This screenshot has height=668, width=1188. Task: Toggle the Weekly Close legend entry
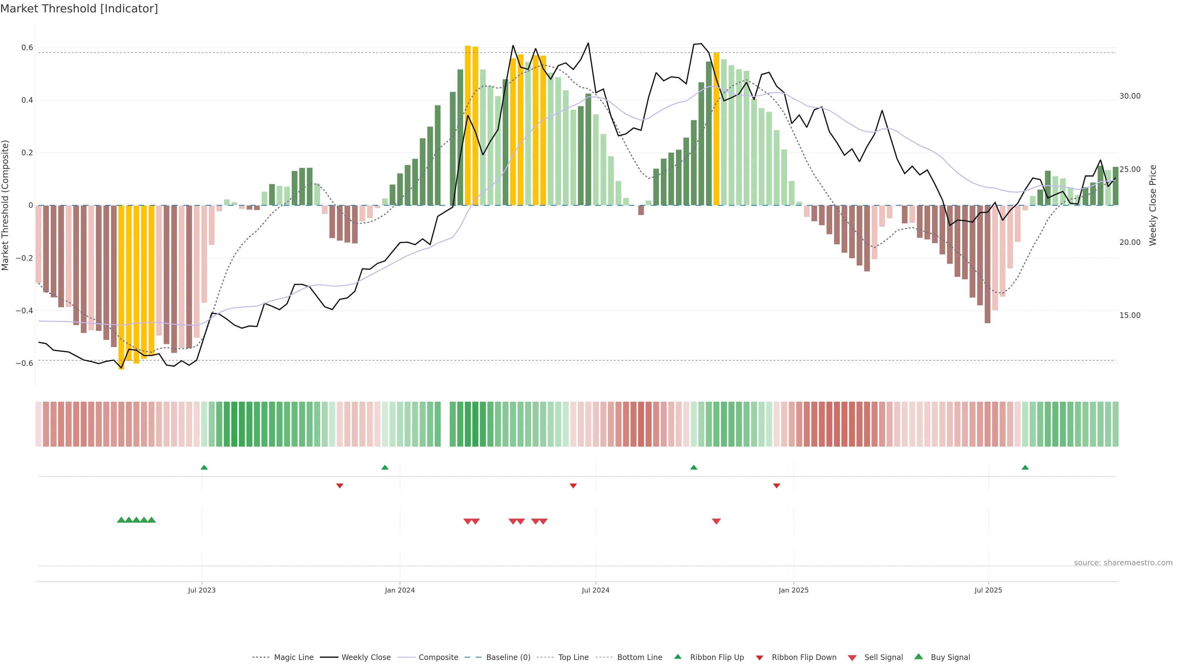366,657
